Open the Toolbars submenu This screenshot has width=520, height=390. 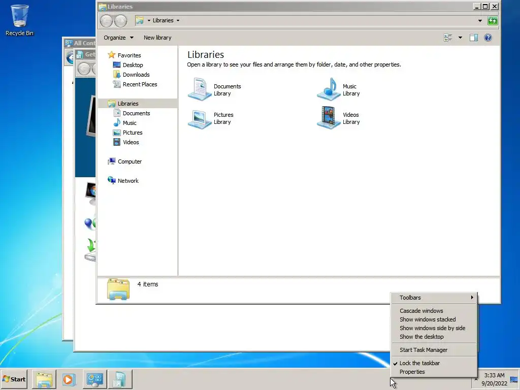[434, 298]
